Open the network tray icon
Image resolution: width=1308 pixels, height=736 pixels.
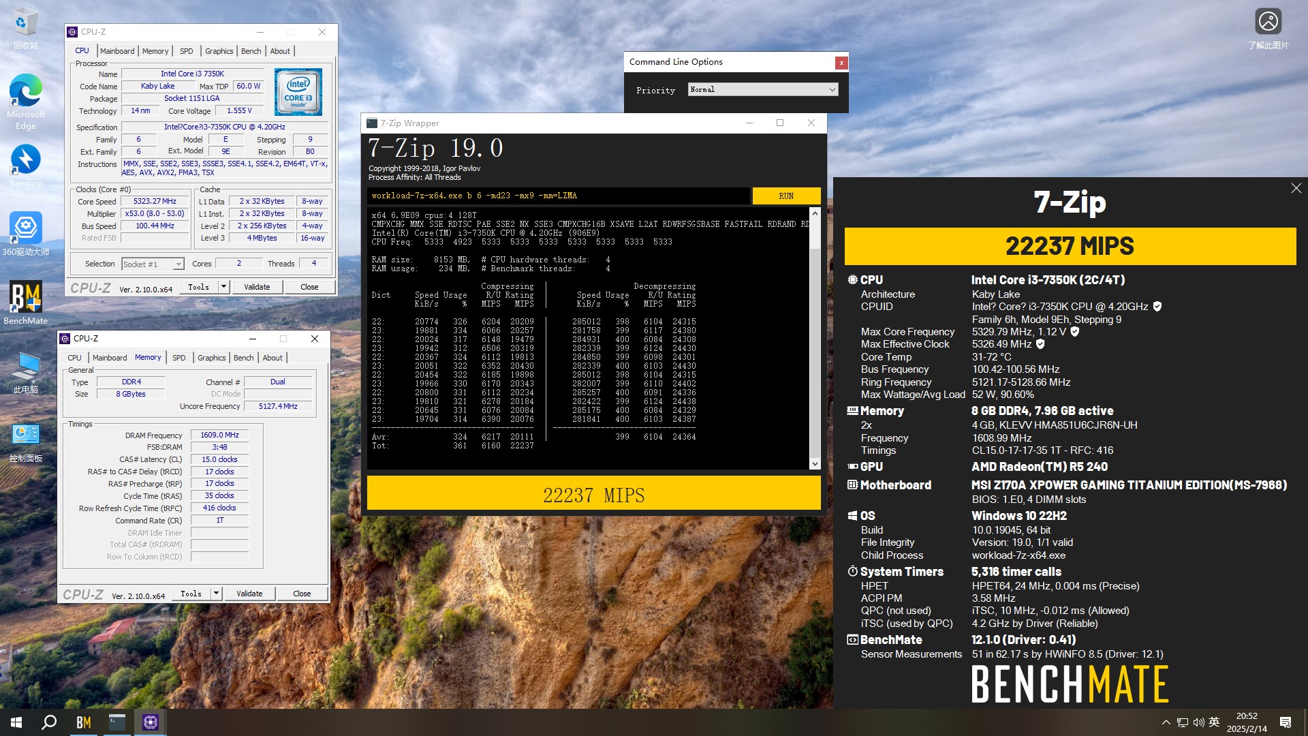[x=1183, y=722]
